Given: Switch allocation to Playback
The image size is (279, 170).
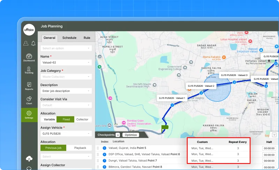Looking at the screenshot, I should tap(80, 148).
